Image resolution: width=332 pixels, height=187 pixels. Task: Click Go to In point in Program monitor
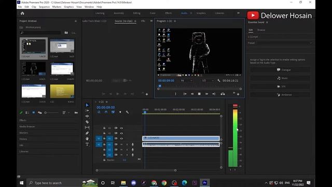tap(185, 94)
